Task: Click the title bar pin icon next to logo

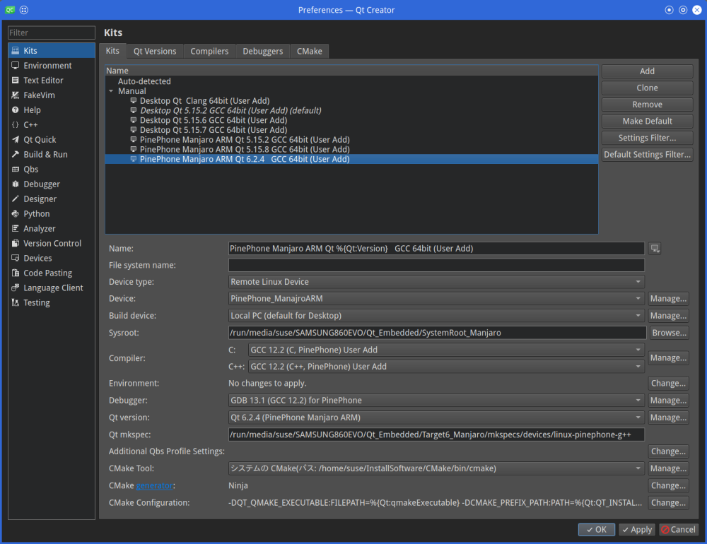Action: click(24, 10)
